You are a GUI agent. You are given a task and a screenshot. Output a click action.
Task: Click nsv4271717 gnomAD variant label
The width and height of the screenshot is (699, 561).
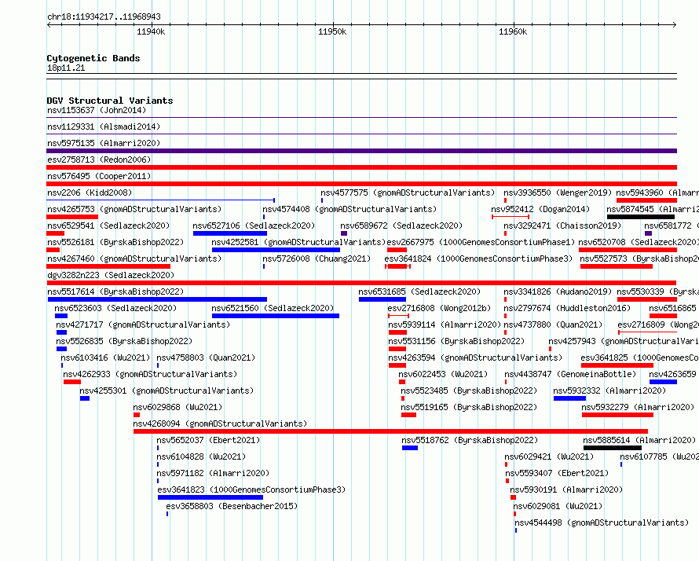(x=143, y=324)
